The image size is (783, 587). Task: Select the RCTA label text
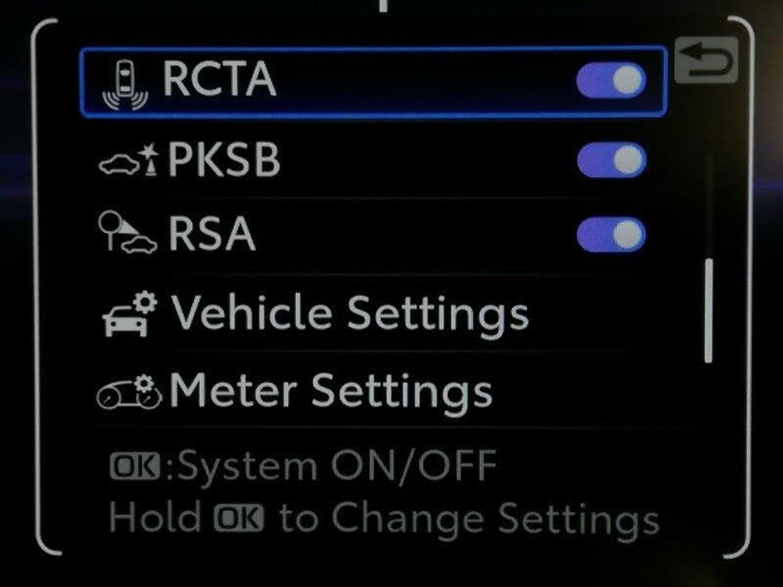[x=219, y=80]
